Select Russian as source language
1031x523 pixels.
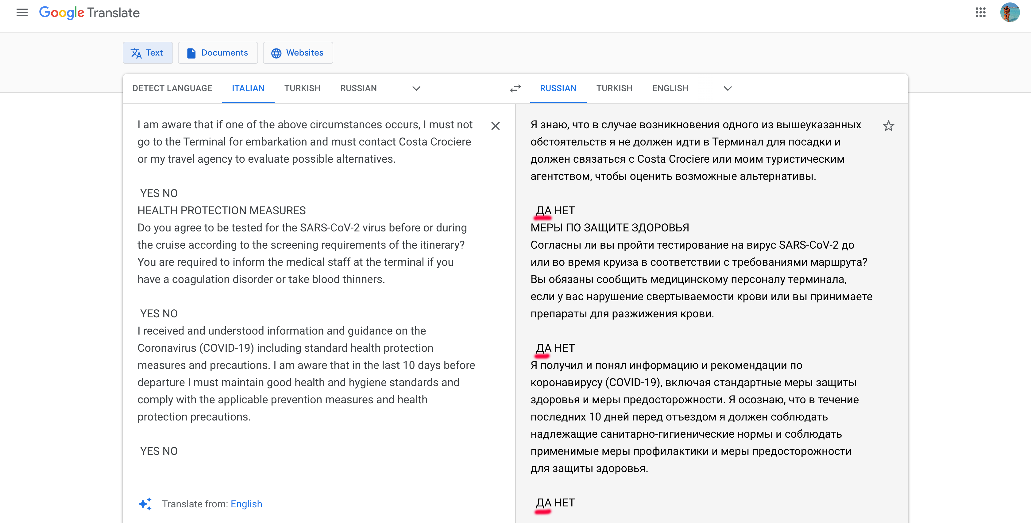coord(359,88)
